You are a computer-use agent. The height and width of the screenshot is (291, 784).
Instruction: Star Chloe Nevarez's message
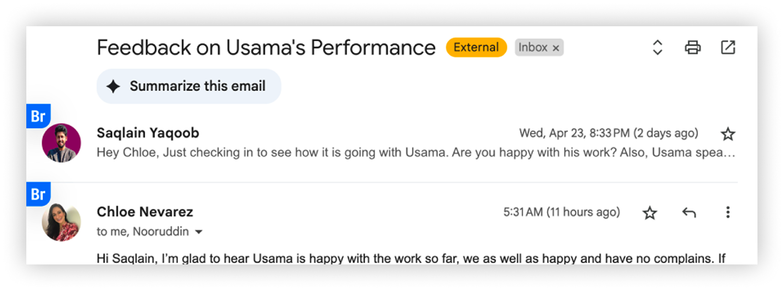pos(650,213)
